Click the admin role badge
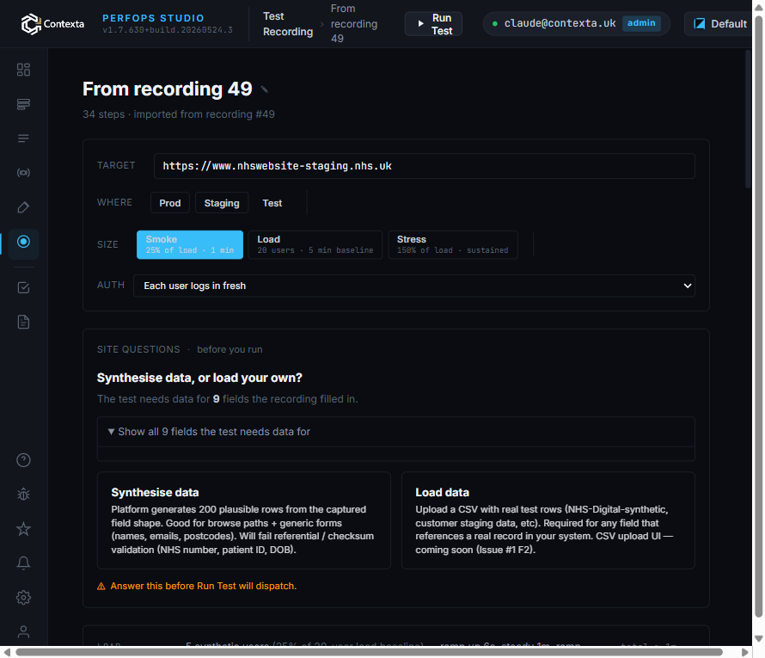Viewport: 765px width, 658px height. click(641, 23)
